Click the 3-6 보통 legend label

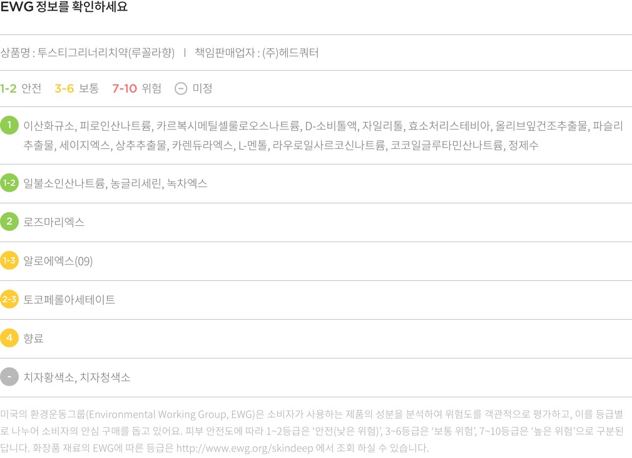coord(76,88)
